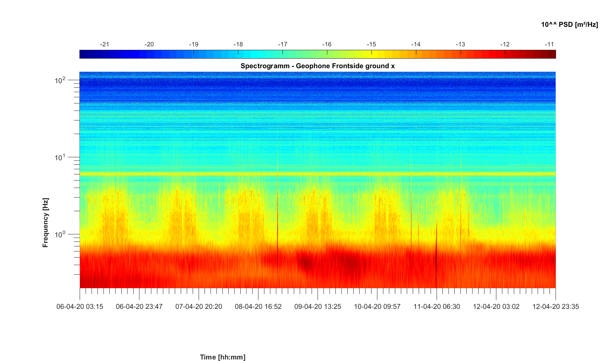
Task: Click the dark red vertical spike above 11-04-20 06:30
Action: pos(436,253)
